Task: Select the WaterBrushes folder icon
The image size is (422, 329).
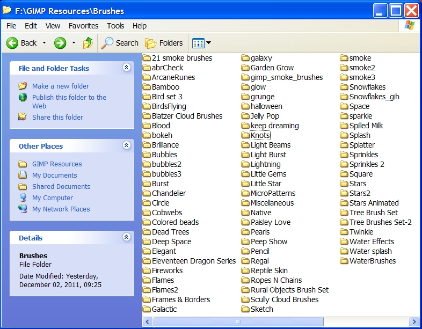Action: 344,261
